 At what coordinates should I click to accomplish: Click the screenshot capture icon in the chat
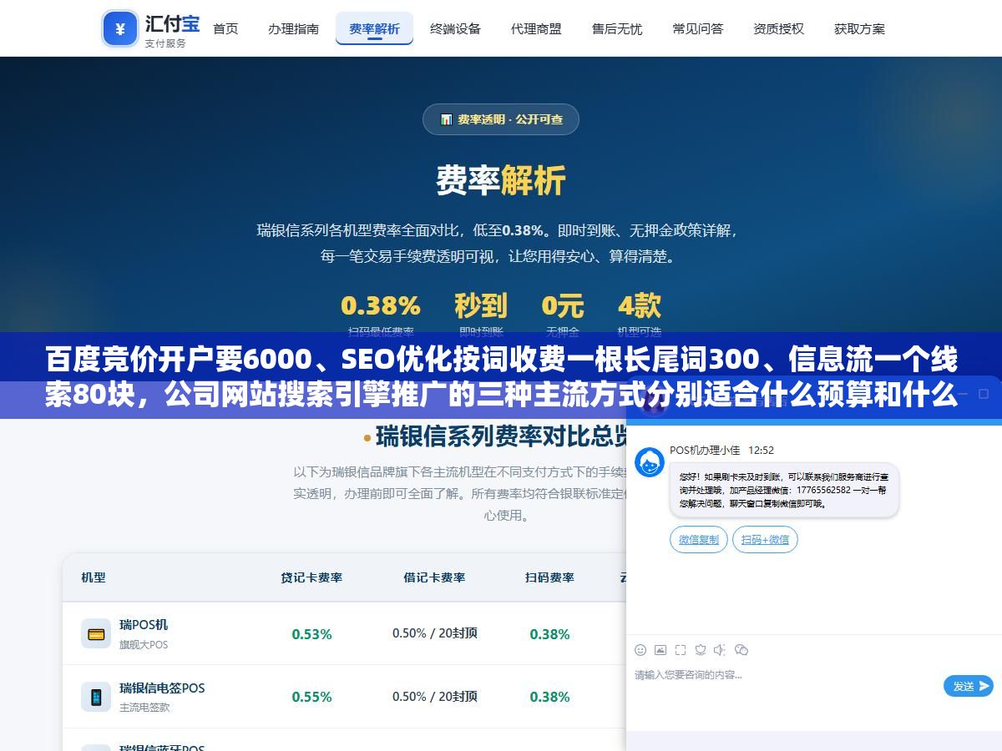pyautogui.click(x=681, y=650)
